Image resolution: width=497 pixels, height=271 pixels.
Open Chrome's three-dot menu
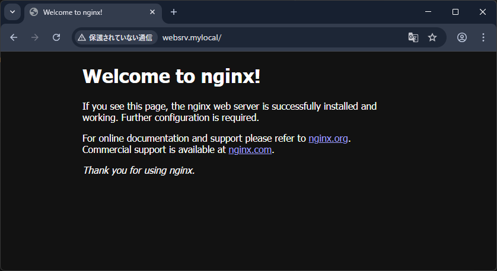click(483, 37)
